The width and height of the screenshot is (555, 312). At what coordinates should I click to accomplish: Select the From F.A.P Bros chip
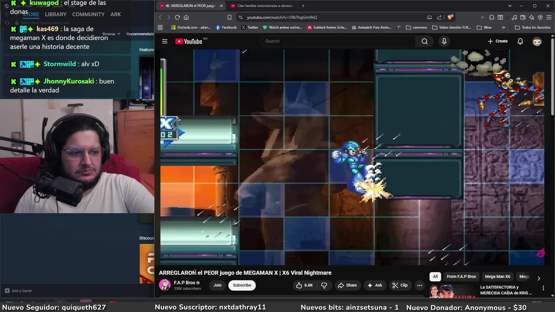tap(461, 276)
